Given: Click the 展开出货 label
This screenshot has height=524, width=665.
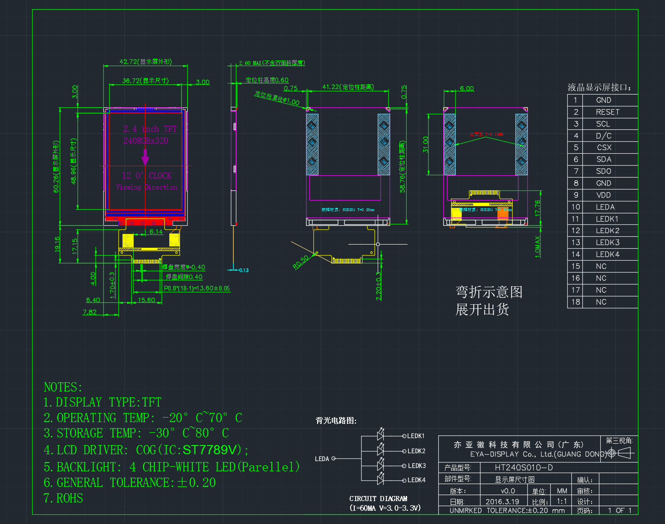Looking at the screenshot, I should 482,309.
